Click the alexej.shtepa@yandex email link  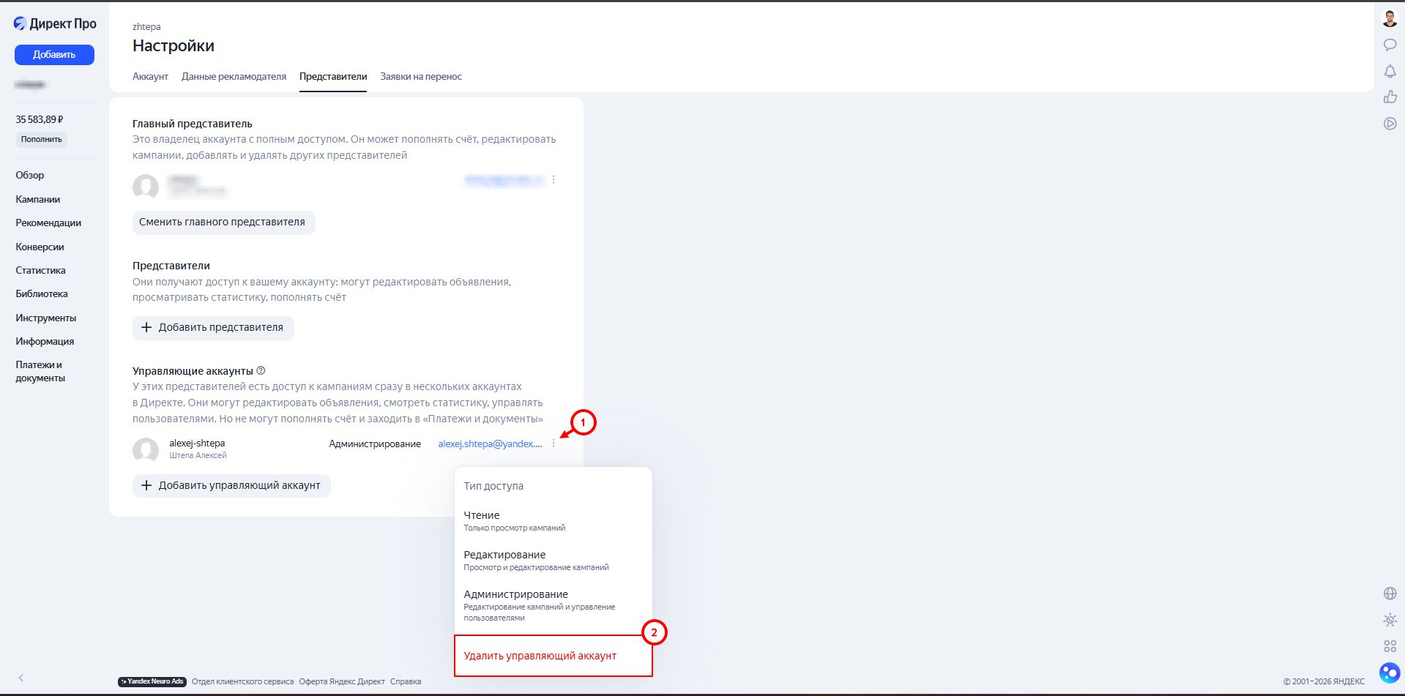pyautogui.click(x=491, y=444)
